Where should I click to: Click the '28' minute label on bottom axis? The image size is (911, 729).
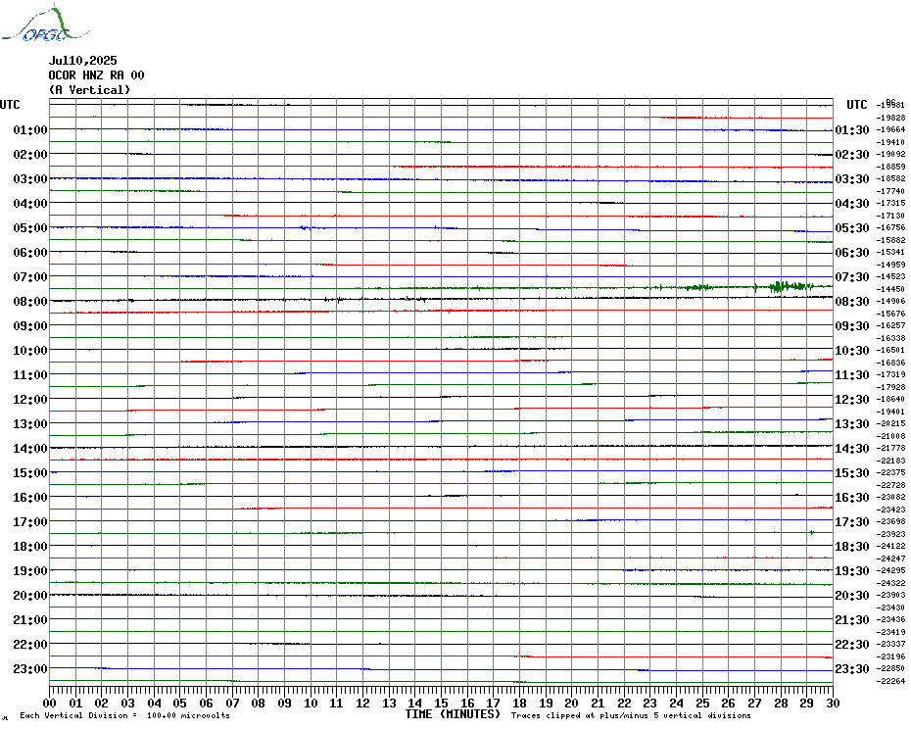pyautogui.click(x=781, y=704)
